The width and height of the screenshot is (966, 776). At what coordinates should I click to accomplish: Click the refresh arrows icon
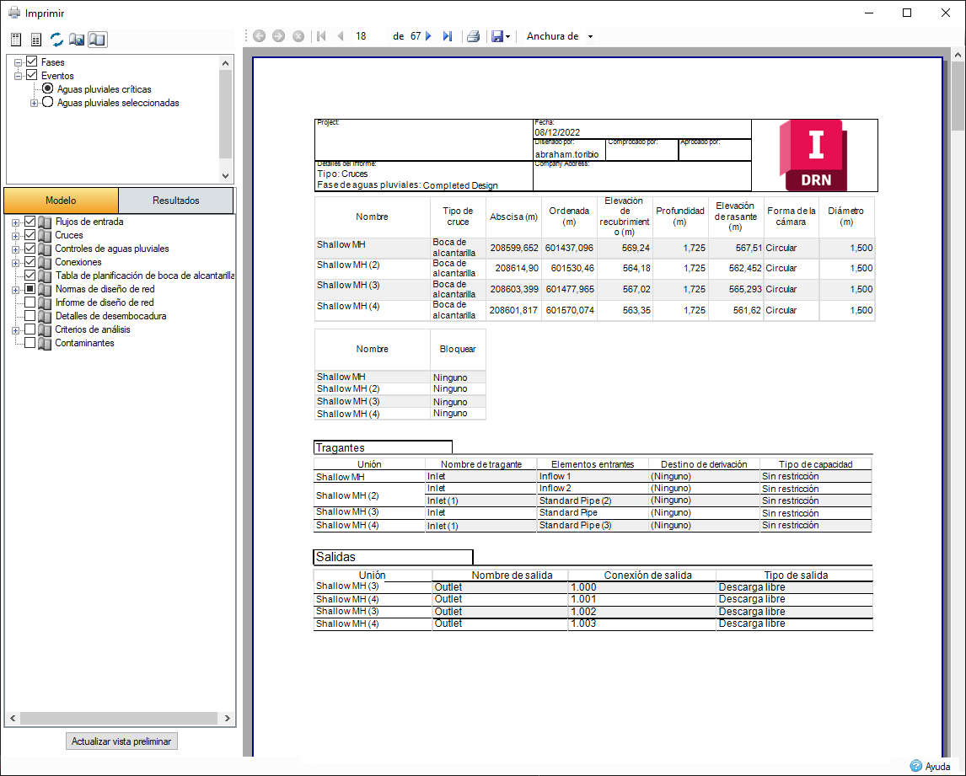click(x=56, y=40)
